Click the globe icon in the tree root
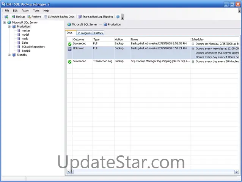The height and width of the screenshot is (182, 242). point(9,22)
